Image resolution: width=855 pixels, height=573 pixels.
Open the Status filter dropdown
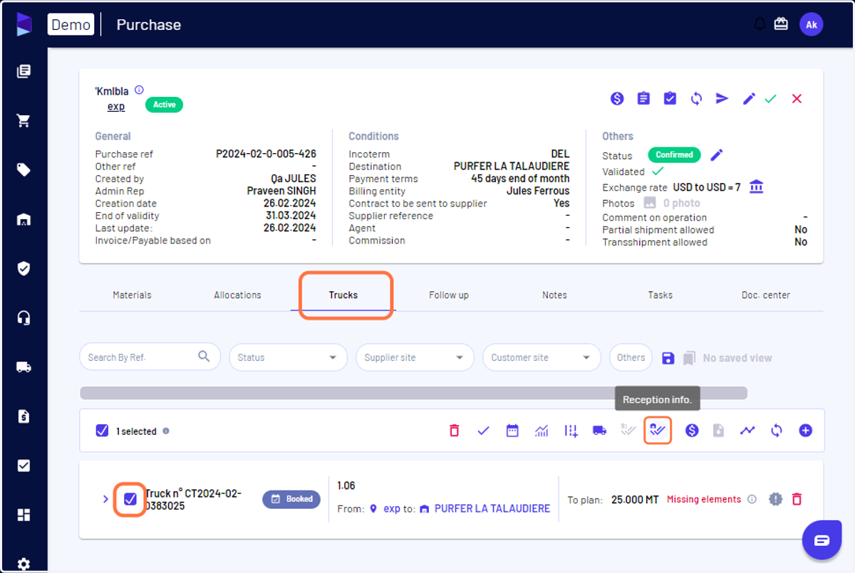(x=288, y=357)
